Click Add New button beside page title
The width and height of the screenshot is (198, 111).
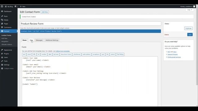(45, 12)
